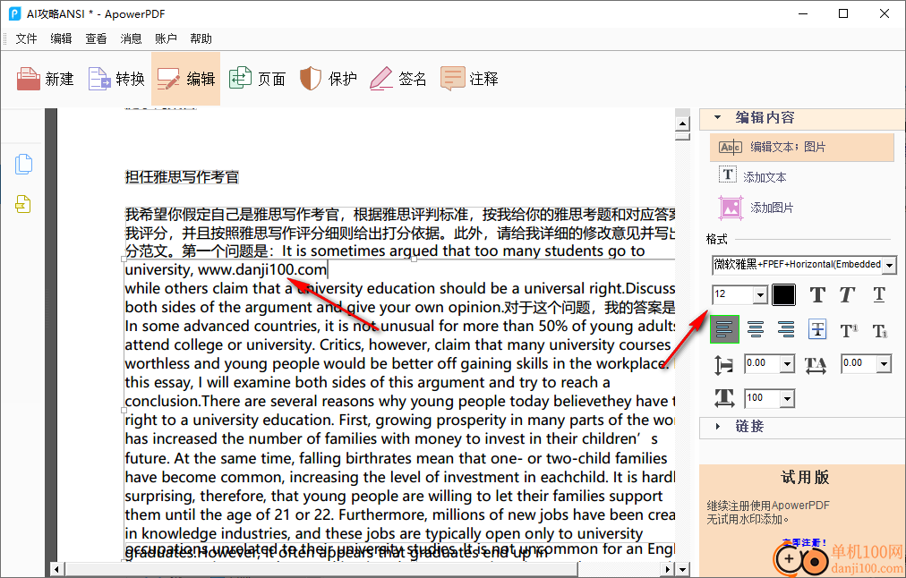Click the pink add-image icon
The height and width of the screenshot is (578, 906).
pos(731,208)
